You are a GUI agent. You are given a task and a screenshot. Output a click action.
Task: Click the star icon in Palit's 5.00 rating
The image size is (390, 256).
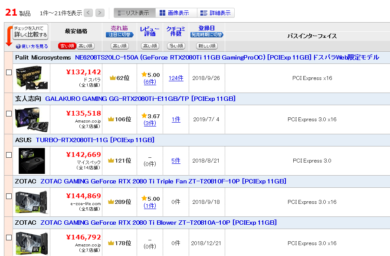pyautogui.click(x=144, y=74)
